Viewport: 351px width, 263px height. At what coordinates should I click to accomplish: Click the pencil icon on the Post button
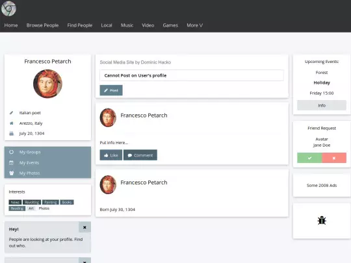coord(106,90)
